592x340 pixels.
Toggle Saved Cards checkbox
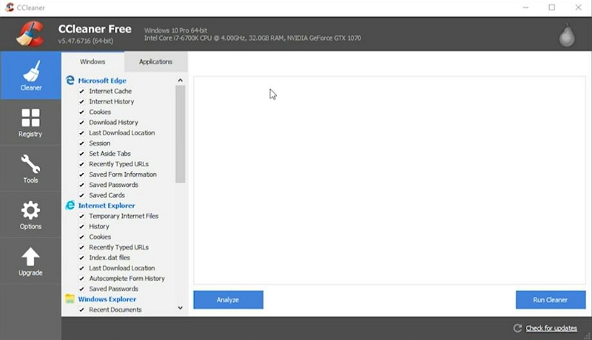[x=81, y=195]
